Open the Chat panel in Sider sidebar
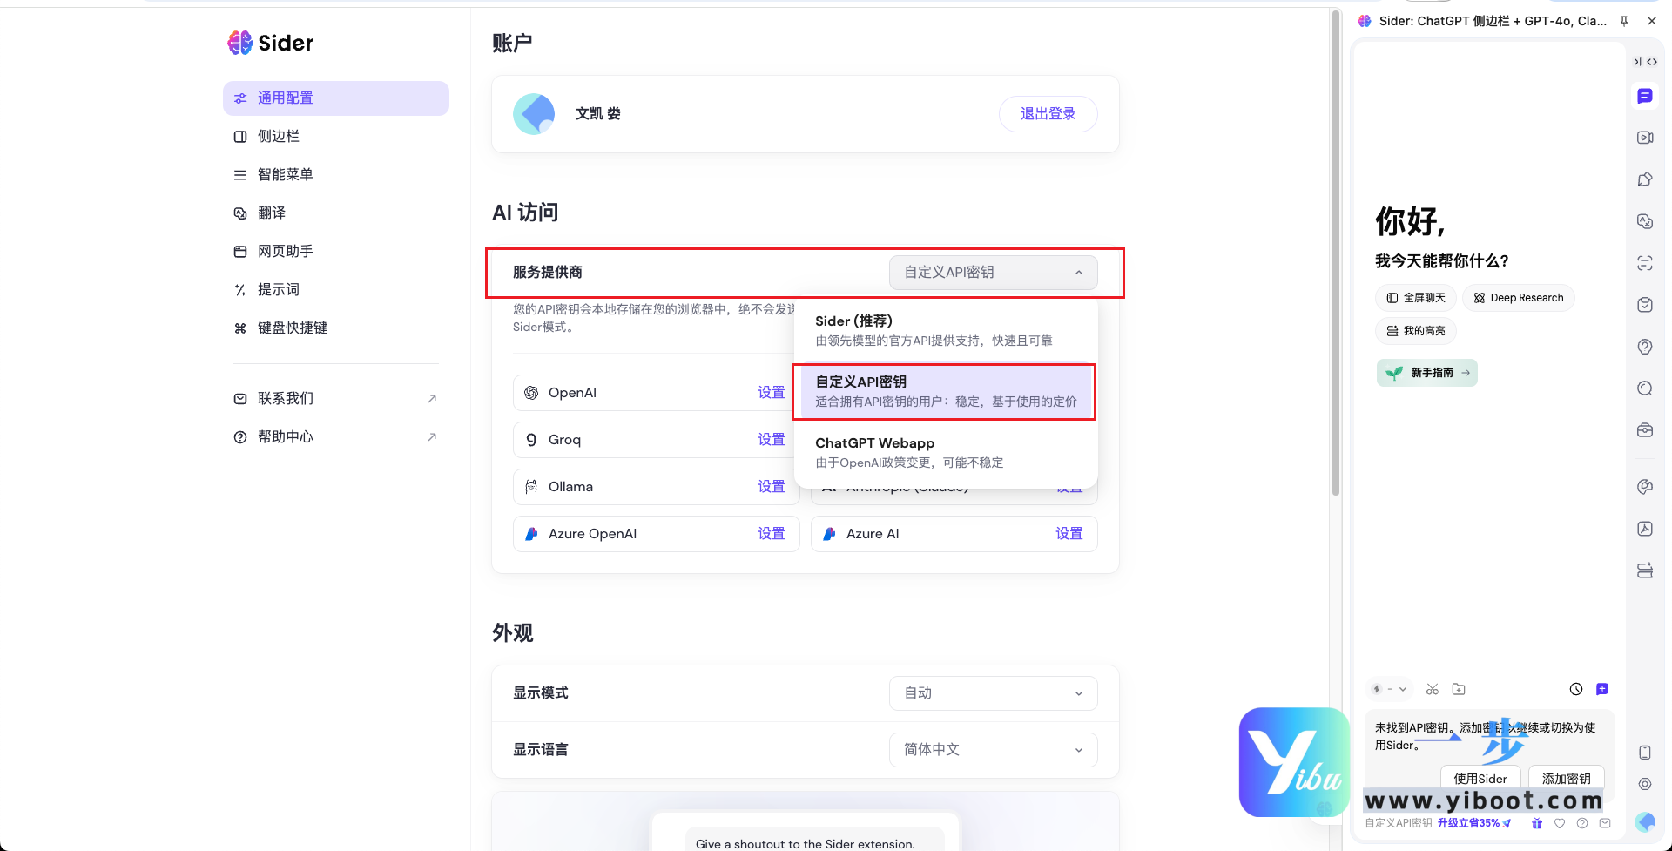 (x=1646, y=96)
